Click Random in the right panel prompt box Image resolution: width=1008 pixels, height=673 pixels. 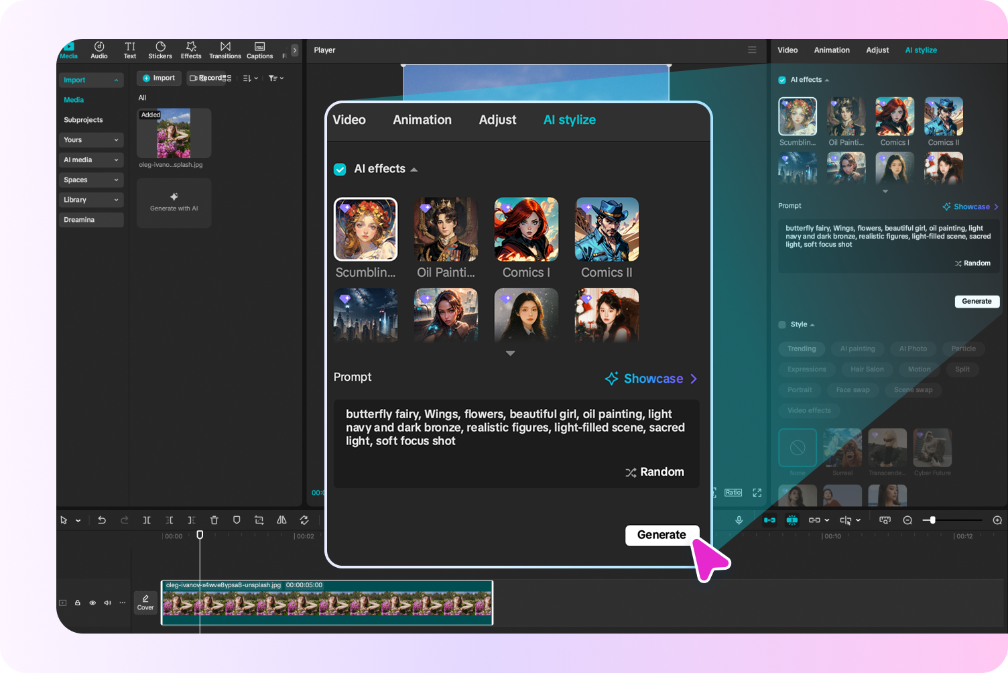972,263
